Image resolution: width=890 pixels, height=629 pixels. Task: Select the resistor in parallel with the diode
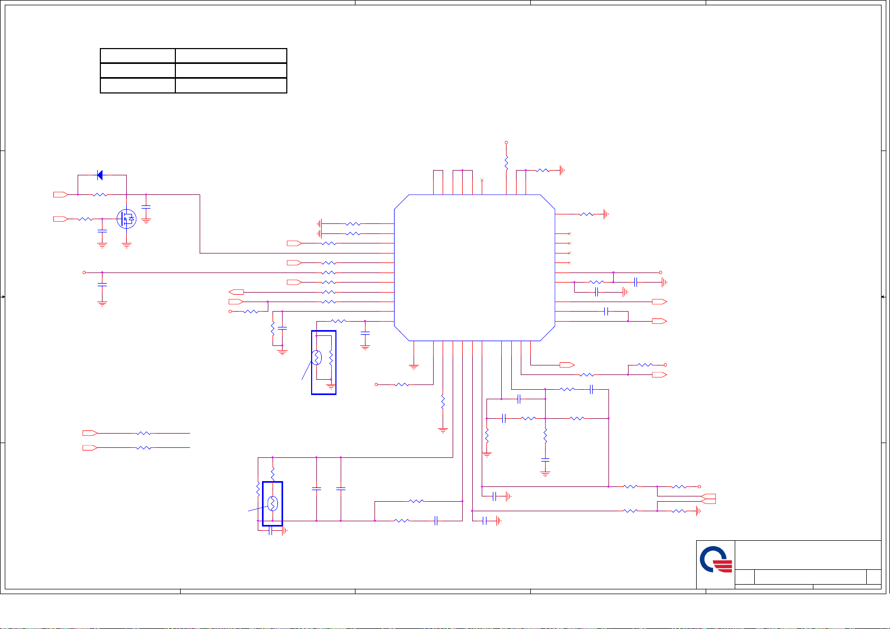click(x=100, y=195)
